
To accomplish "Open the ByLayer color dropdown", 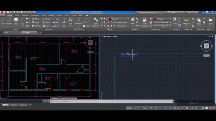I will coord(170,19).
